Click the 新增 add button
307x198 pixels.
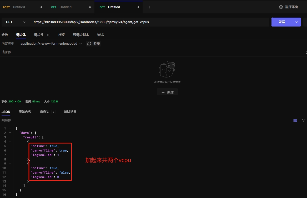tap(167, 92)
